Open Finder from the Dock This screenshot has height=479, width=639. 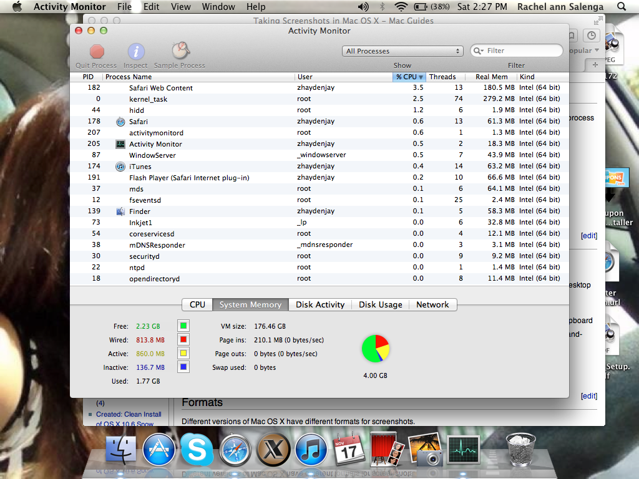pyautogui.click(x=120, y=450)
